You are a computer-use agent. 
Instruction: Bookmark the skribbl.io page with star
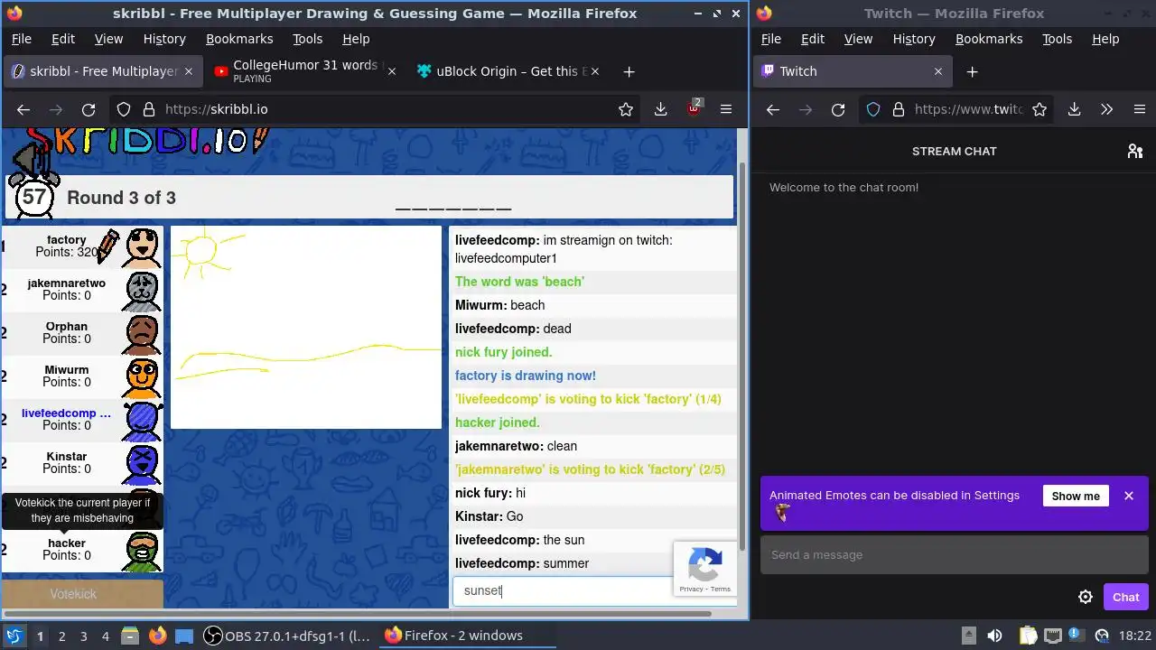[626, 109]
